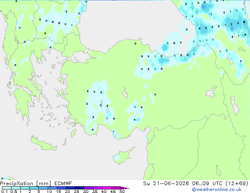Click the '0.5' legend scale label
This screenshot has height=193, width=250.
pyautogui.click(x=13, y=191)
